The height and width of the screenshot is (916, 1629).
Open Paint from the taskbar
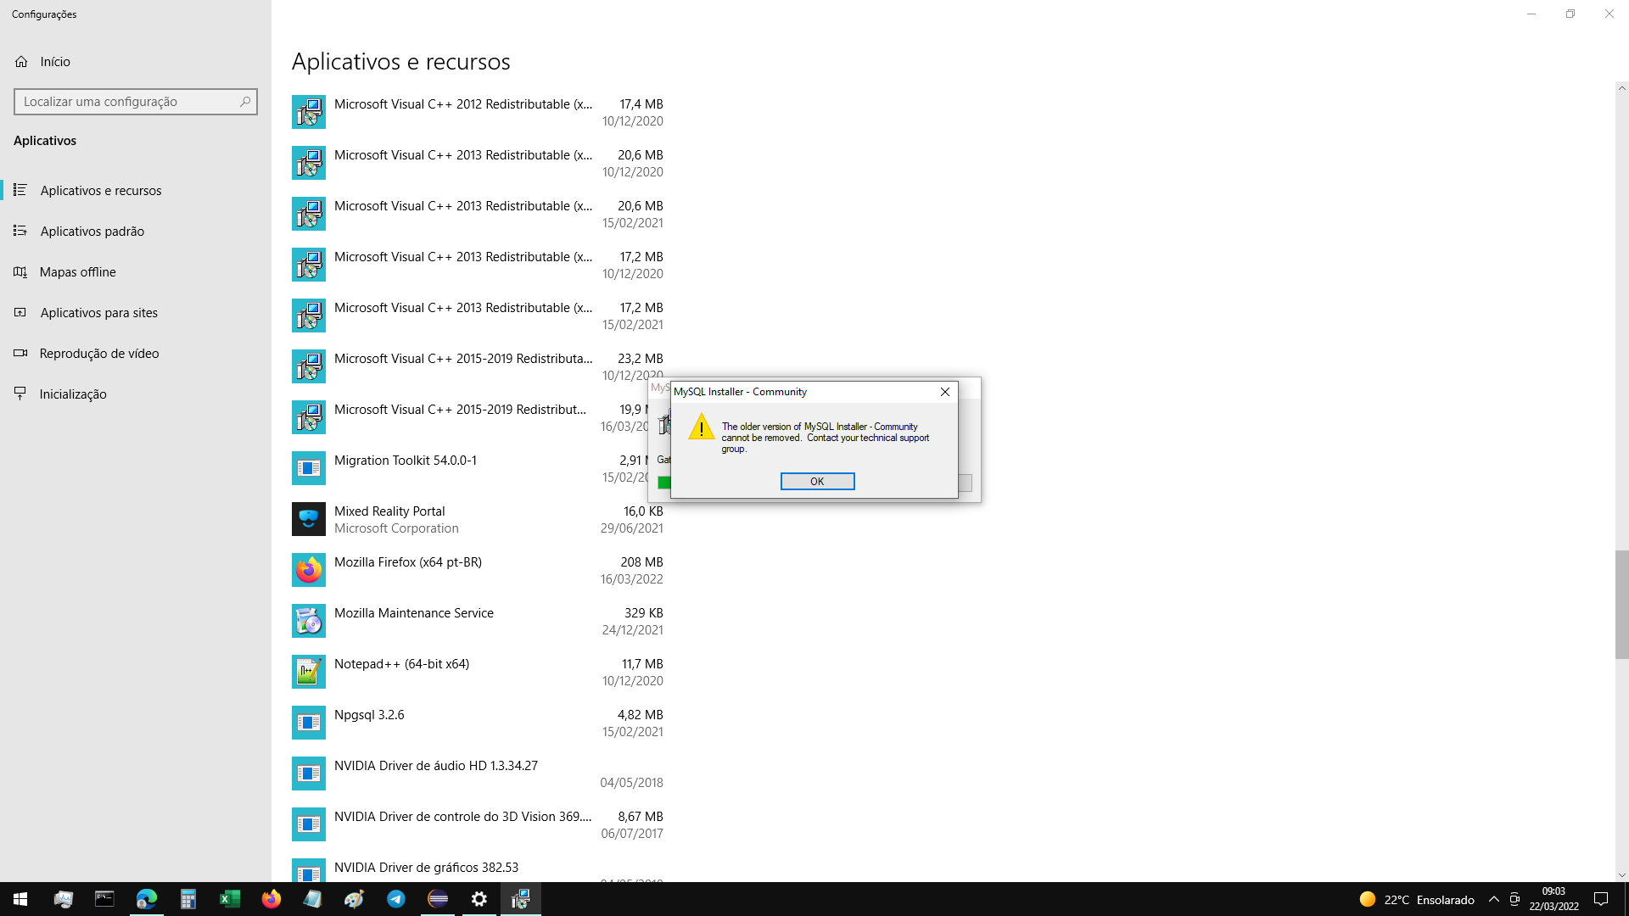click(x=354, y=899)
